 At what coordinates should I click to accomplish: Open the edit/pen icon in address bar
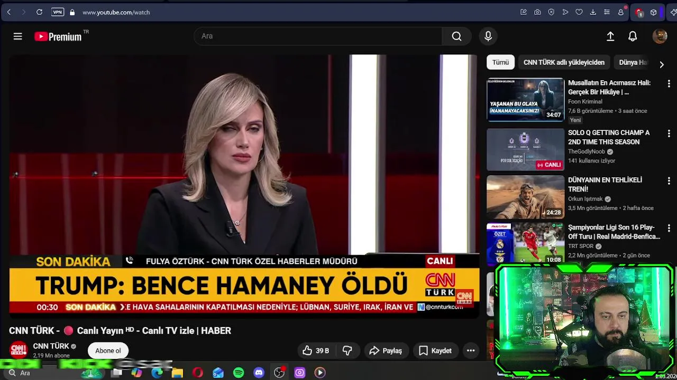click(524, 12)
